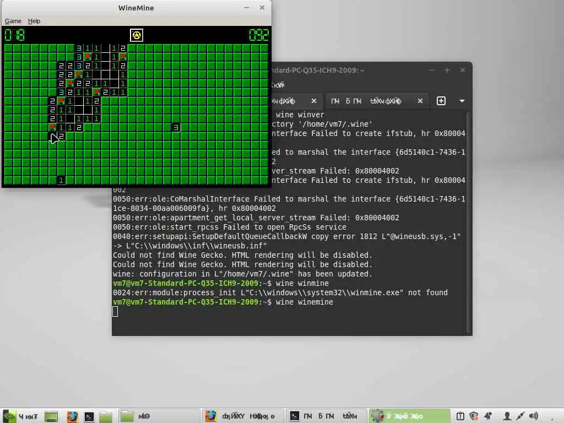564x423 pixels.
Task: Click the shield tray icon
Action: click(474, 416)
